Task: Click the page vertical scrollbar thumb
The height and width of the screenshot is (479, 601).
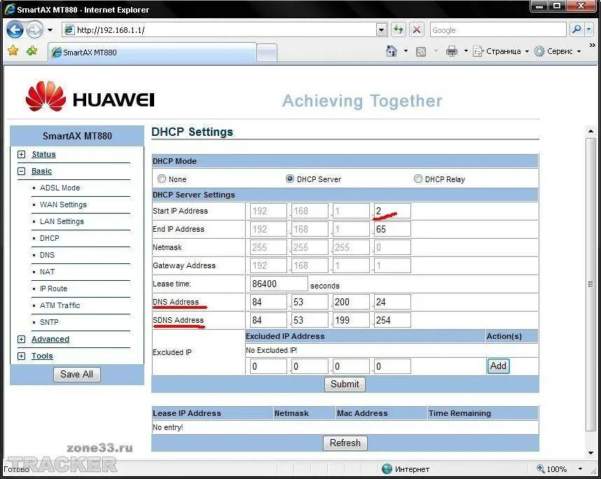Action: 590,284
